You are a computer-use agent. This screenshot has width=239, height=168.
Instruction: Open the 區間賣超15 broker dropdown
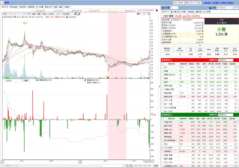[x=225, y=115]
